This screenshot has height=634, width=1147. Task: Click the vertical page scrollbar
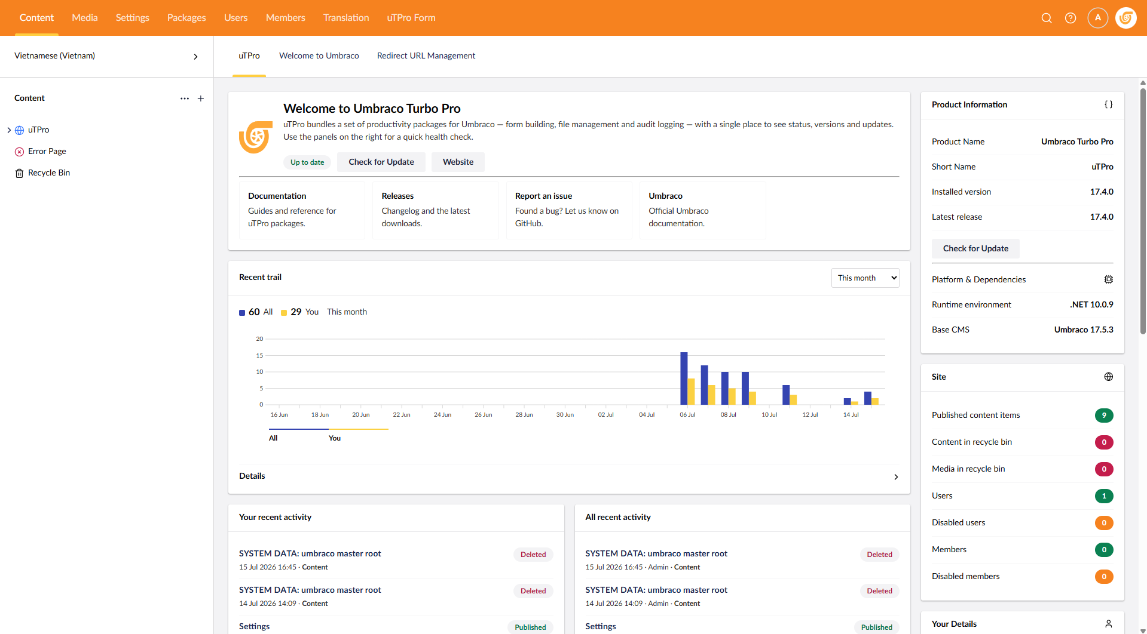coord(1143,211)
